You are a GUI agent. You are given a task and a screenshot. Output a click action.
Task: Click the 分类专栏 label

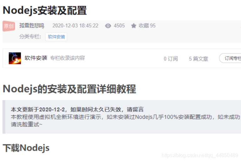pyautogui.click(x=30, y=37)
